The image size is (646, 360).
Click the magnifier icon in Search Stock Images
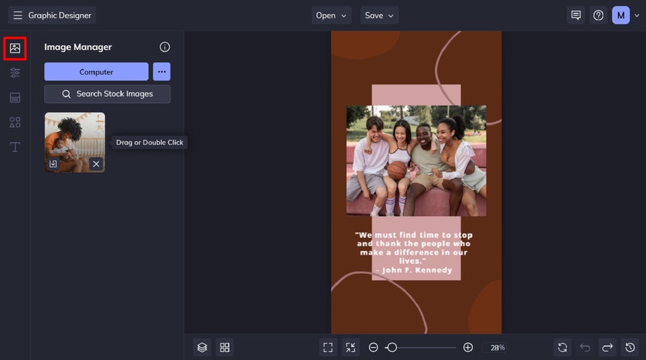point(66,94)
